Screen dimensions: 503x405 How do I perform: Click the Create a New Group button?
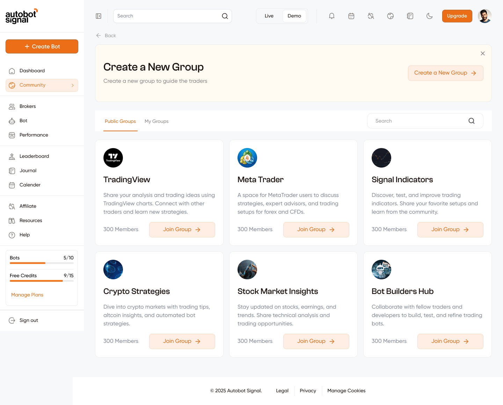(x=446, y=73)
